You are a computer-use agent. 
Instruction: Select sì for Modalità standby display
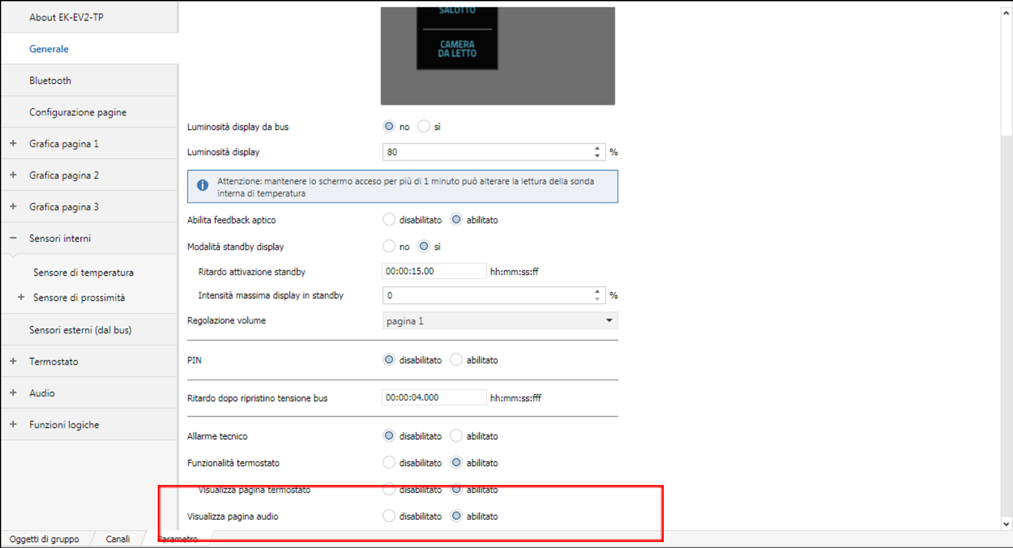tap(424, 246)
